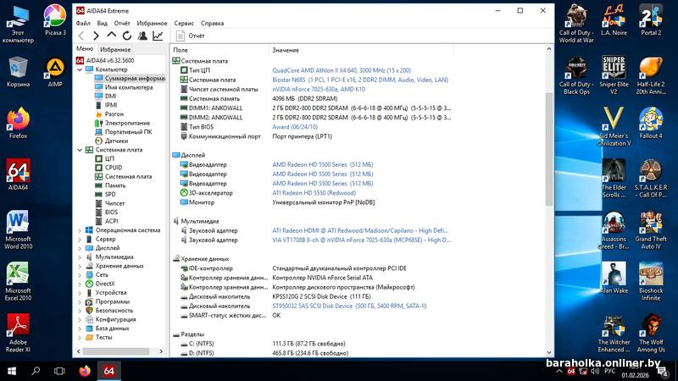Click the Refresh toolbar icon
Image resolution: width=678 pixels, height=381 pixels.
pos(126,36)
